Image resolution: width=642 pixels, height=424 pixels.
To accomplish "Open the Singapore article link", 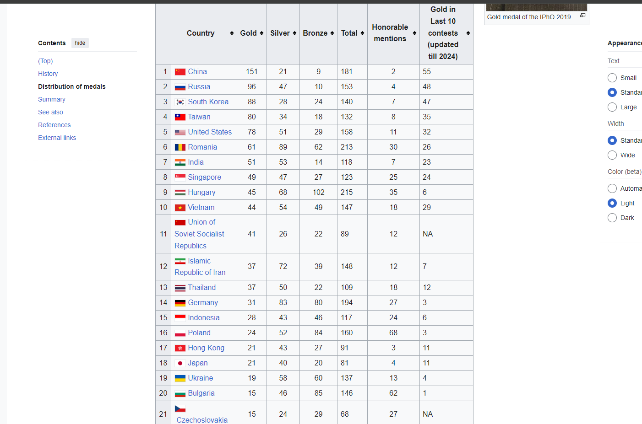I will tap(204, 177).
